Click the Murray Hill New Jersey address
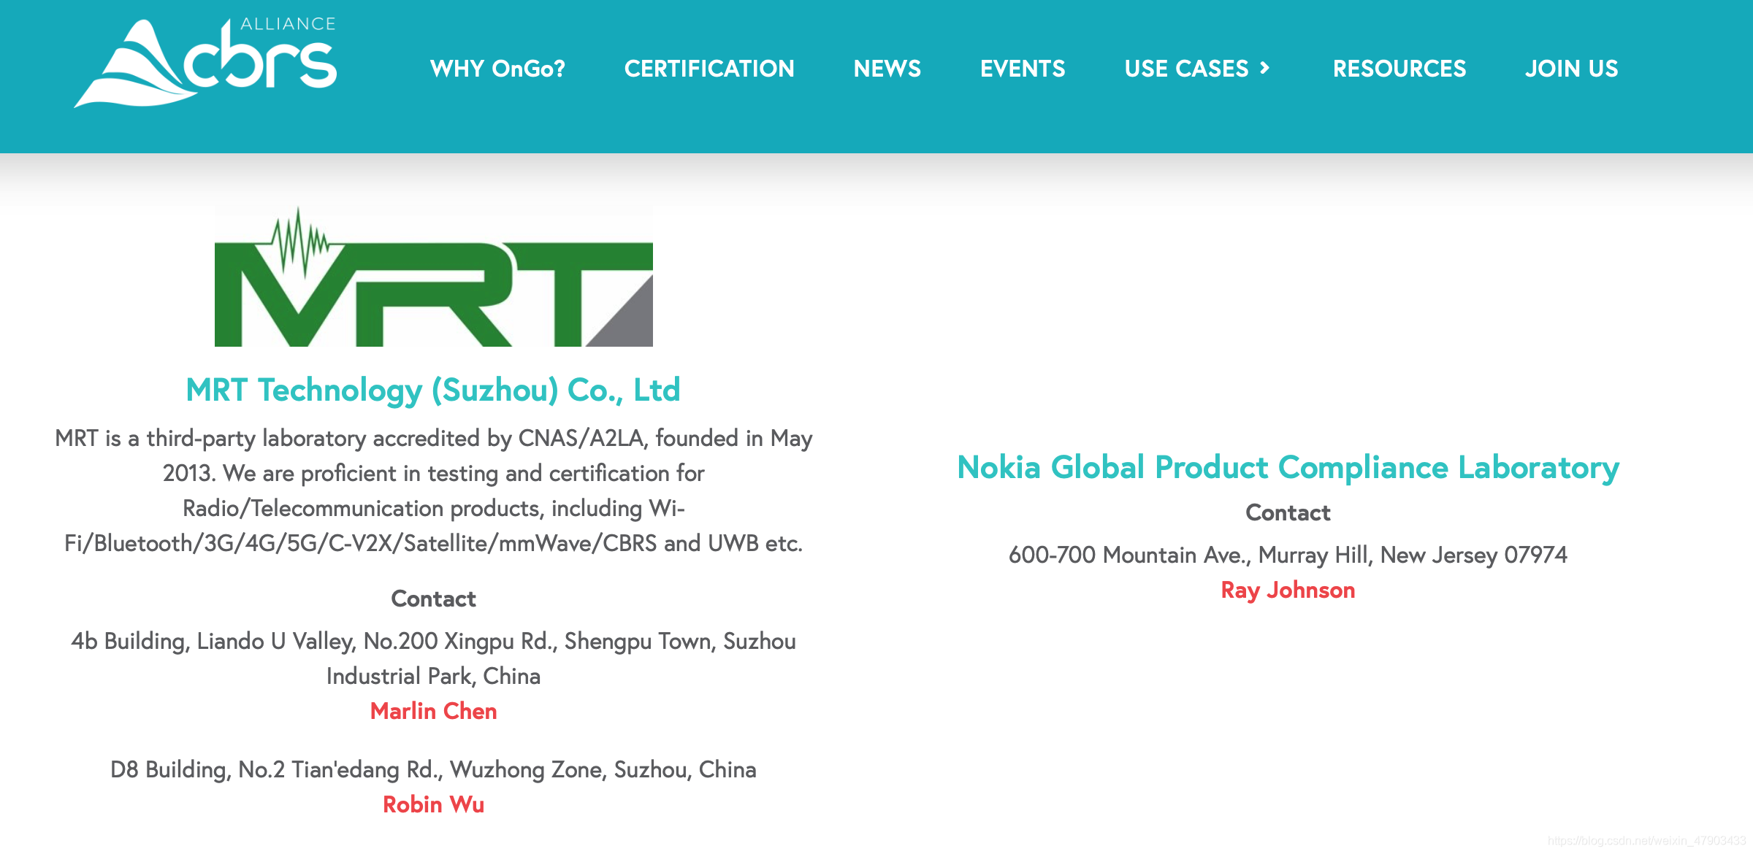This screenshot has height=854, width=1753. [x=1288, y=555]
